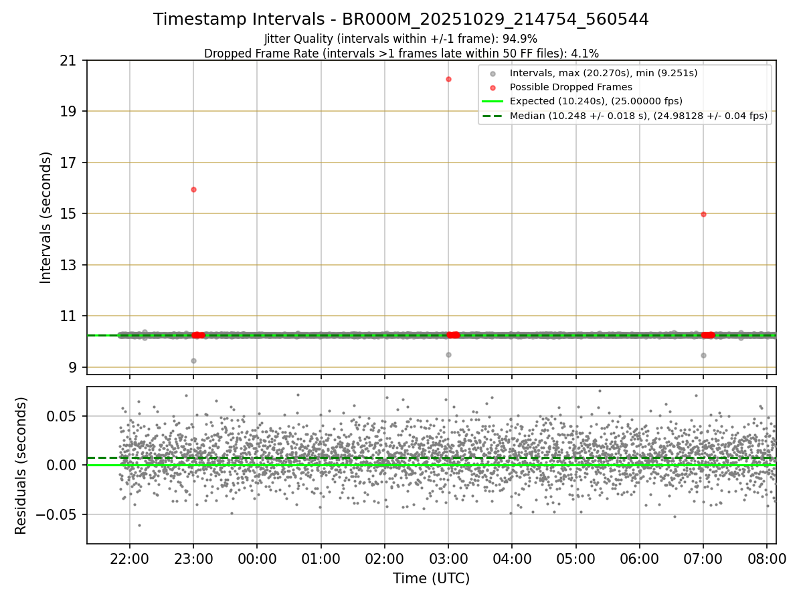
Task: Click the gray low interval point at 07:00
Action: tap(703, 355)
